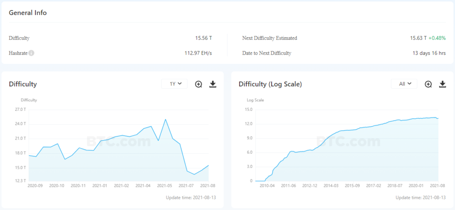
Task: Click the green +0.48% change indicator
Action: click(437, 38)
